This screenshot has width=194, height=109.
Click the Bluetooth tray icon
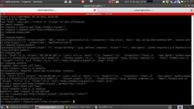(171, 2)
